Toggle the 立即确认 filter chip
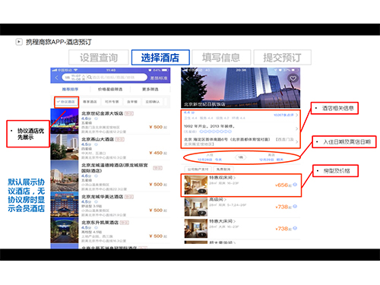The height and width of the screenshot is (285, 380). pyautogui.click(x=153, y=102)
